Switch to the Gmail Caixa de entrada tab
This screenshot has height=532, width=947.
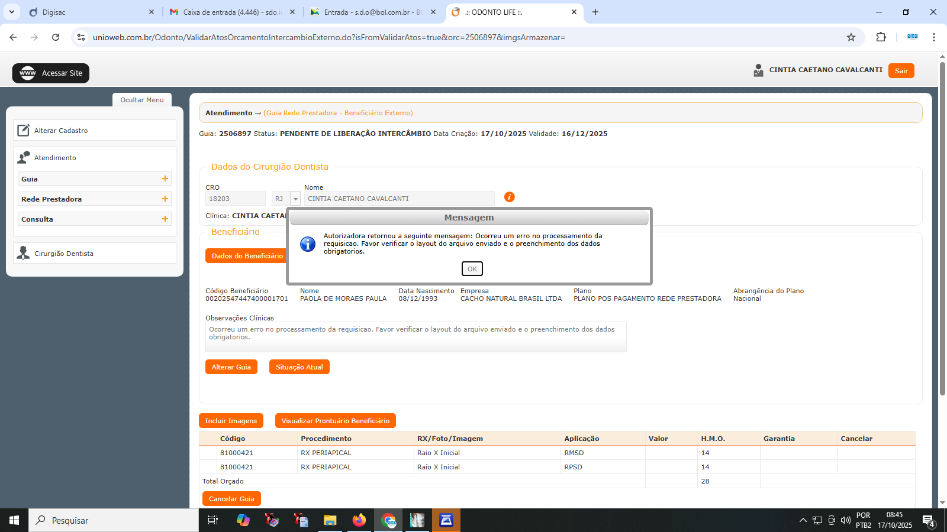click(x=232, y=12)
